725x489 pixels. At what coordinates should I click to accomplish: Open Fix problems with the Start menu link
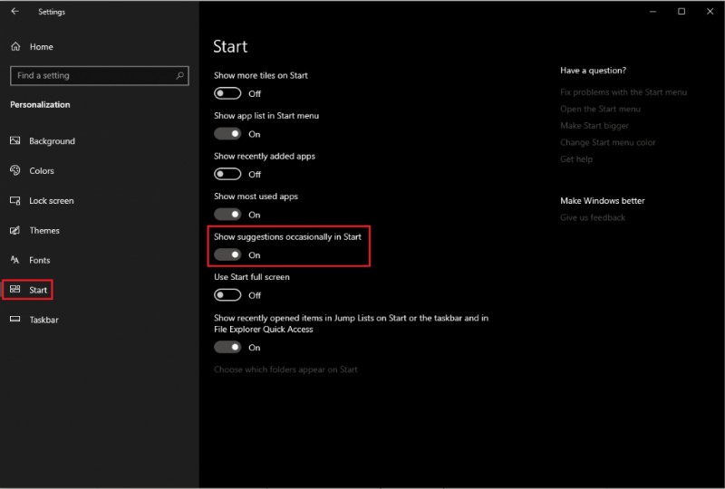pyautogui.click(x=623, y=92)
